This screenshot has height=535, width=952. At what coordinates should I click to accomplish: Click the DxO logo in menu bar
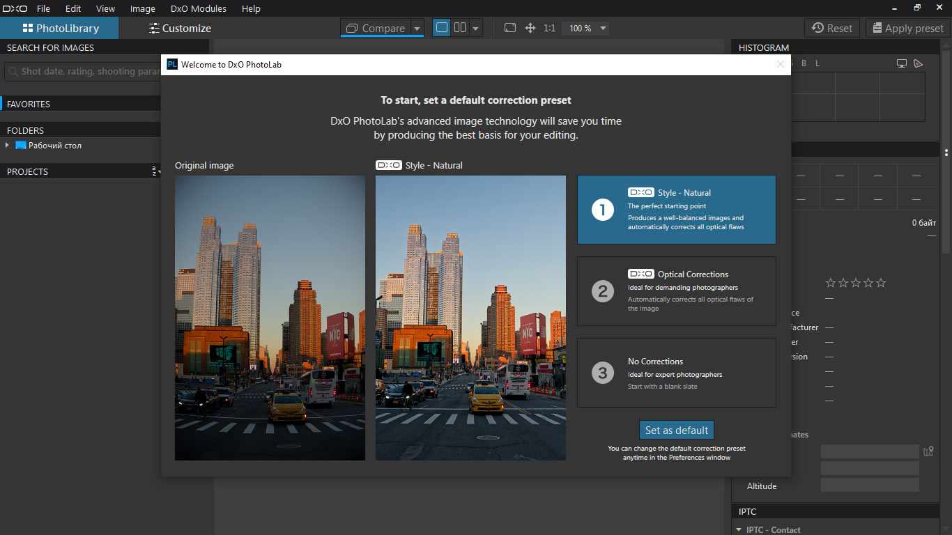point(15,8)
